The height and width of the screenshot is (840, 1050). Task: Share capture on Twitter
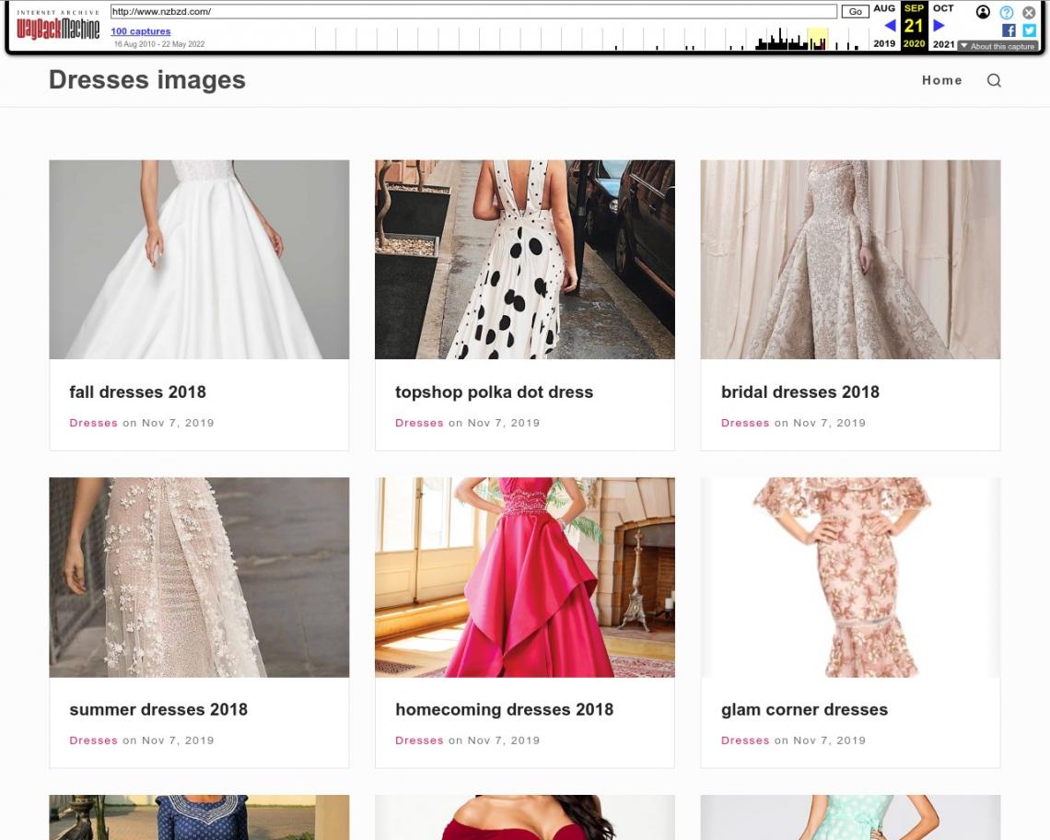click(x=1030, y=30)
